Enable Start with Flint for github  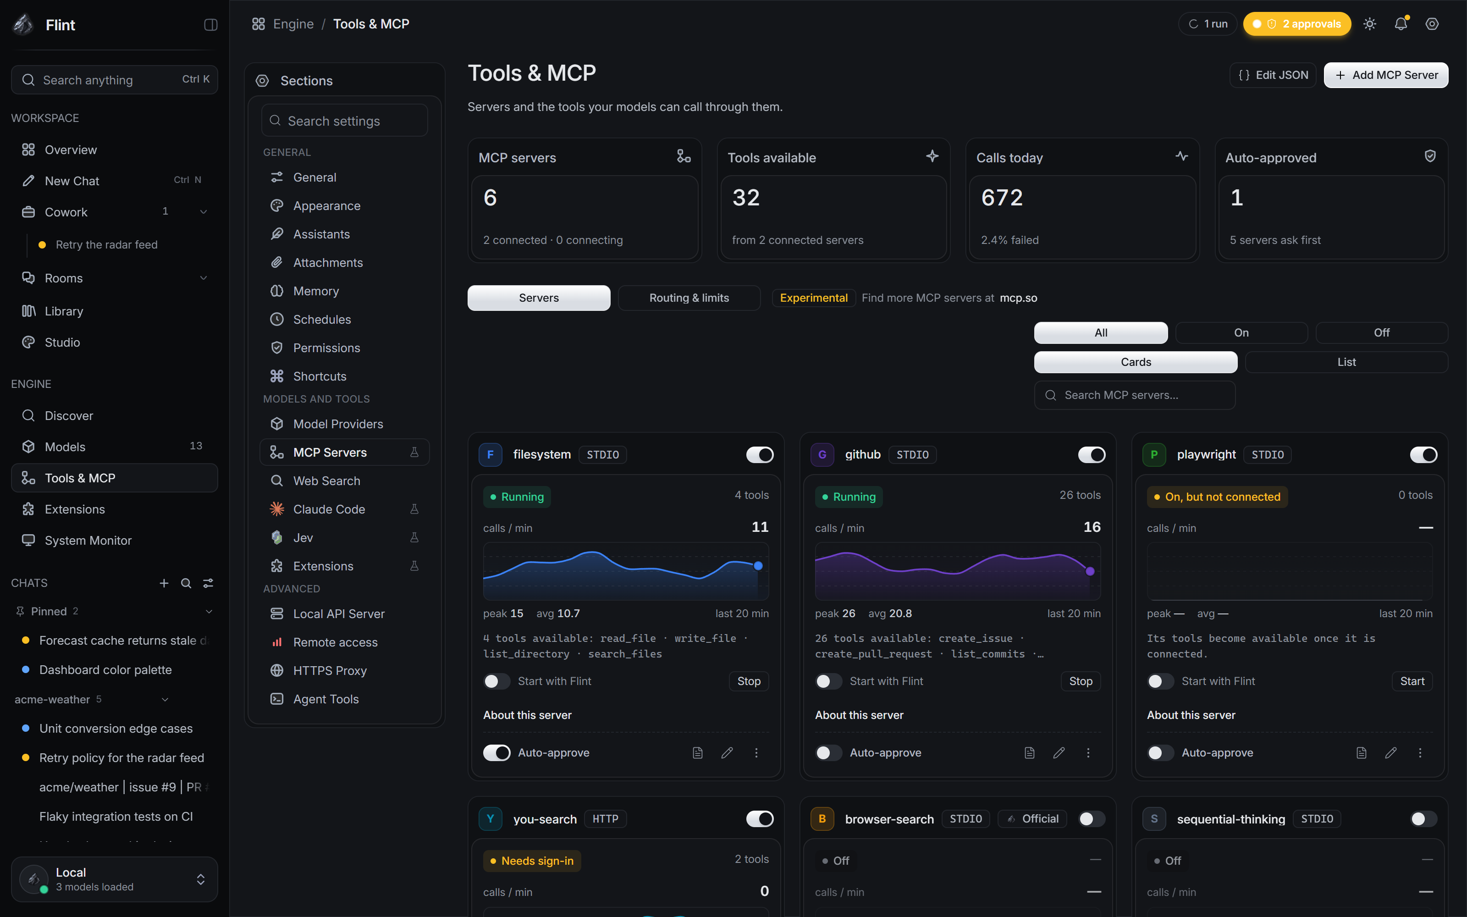click(829, 681)
